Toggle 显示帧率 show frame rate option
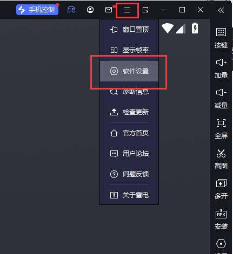The width and height of the screenshot is (233, 254). pyautogui.click(x=129, y=50)
